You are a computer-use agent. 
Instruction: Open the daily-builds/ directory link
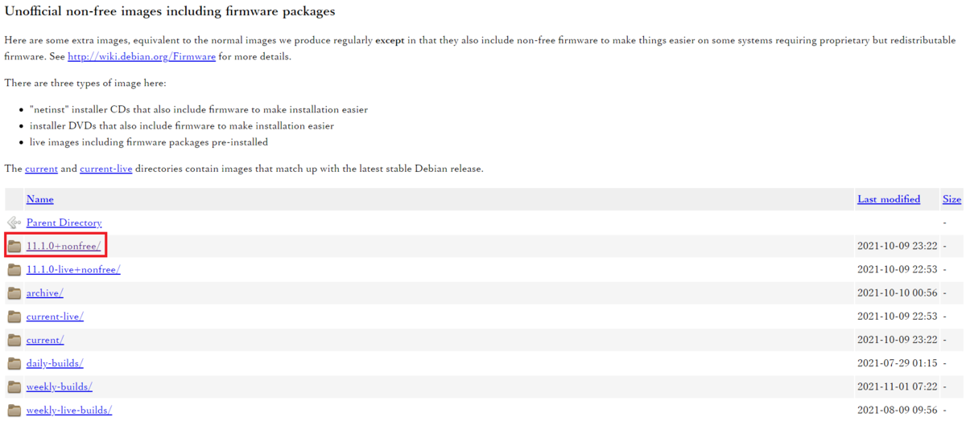point(55,363)
